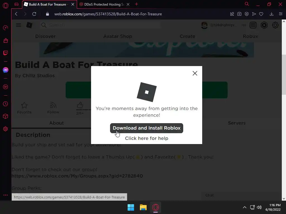Close the Build A Boat For Treasure tab
The image size is (286, 214).
coord(73,4)
